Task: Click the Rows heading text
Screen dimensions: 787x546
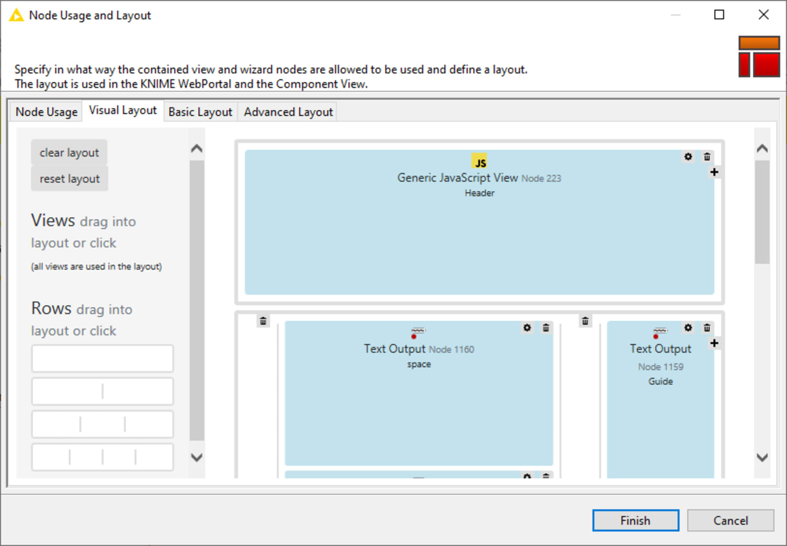Action: pos(51,308)
